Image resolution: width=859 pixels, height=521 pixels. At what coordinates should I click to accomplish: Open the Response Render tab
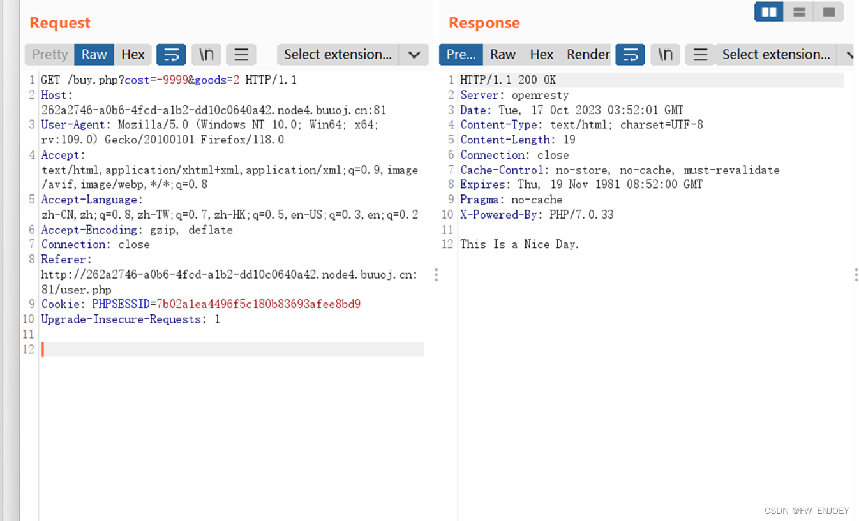coord(588,54)
